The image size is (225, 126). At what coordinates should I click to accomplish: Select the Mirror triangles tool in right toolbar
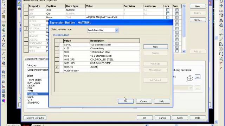pyautogui.click(x=221, y=20)
